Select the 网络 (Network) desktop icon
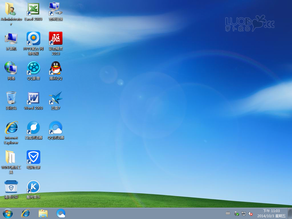The height and width of the screenshot is (219, 292). 11,71
